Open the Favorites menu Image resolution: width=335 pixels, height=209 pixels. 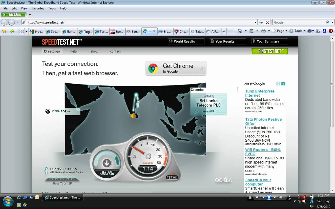coord(38,8)
